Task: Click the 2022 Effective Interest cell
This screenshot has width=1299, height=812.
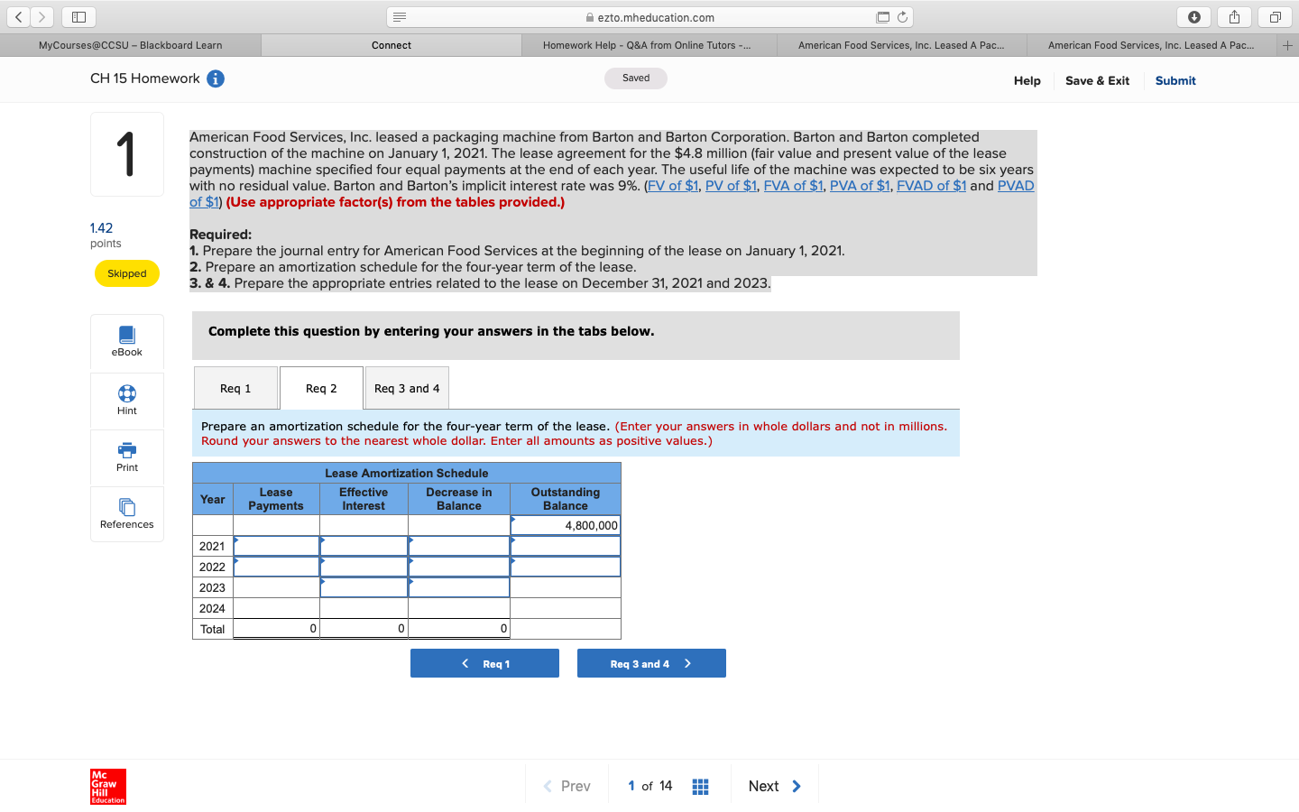Action: 364,567
